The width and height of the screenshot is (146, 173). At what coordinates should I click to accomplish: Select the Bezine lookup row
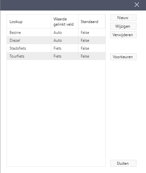pos(56,32)
